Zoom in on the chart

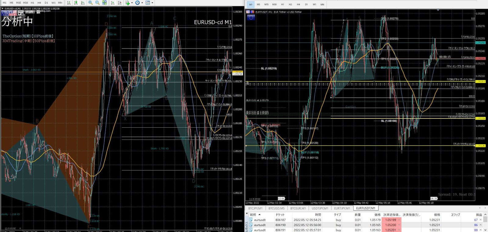coord(91,3)
